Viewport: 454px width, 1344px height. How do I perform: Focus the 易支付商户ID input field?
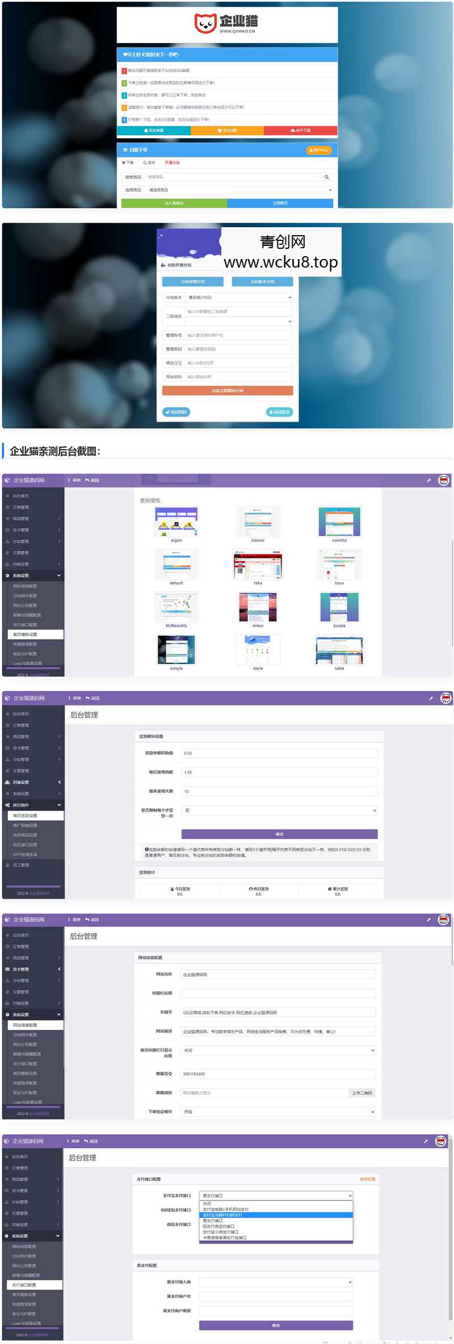276,1296
